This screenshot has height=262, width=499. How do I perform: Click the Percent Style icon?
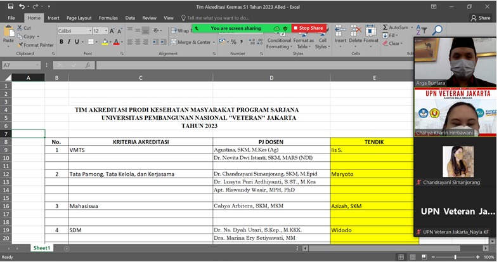233,42
